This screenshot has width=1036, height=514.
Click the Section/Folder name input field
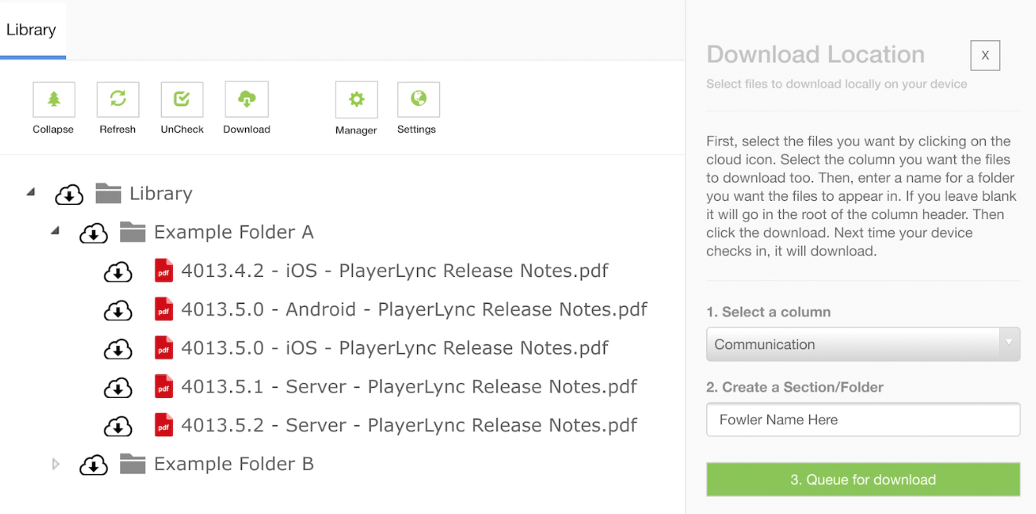point(863,420)
